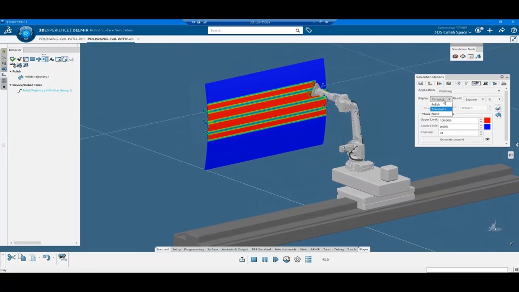Select PolishTrajectory.1(Motion Group 1) task

48,90
